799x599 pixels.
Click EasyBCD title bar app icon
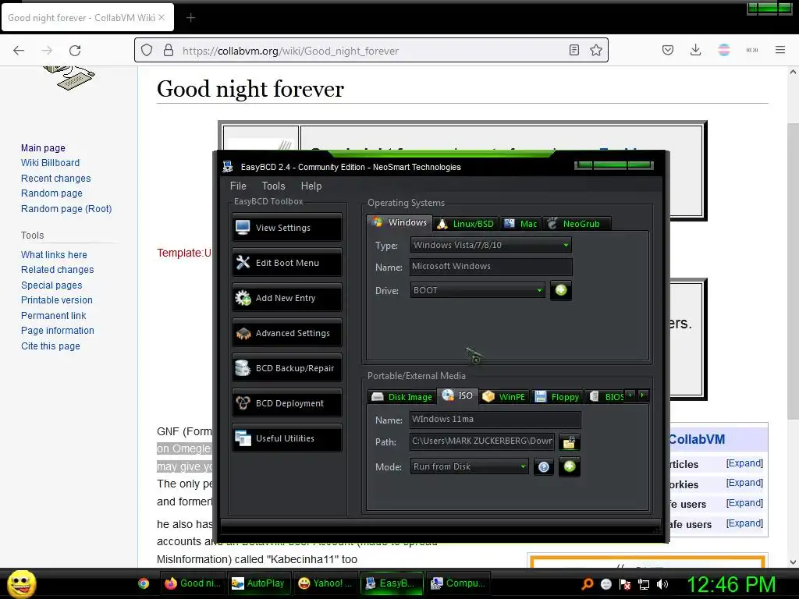228,167
